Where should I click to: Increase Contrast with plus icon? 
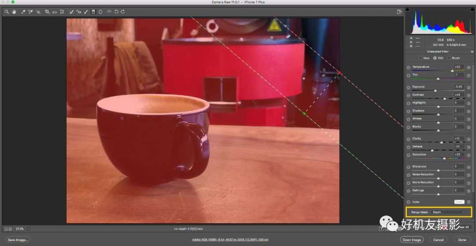click(469, 95)
